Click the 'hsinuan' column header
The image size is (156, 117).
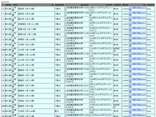click(8, 5)
